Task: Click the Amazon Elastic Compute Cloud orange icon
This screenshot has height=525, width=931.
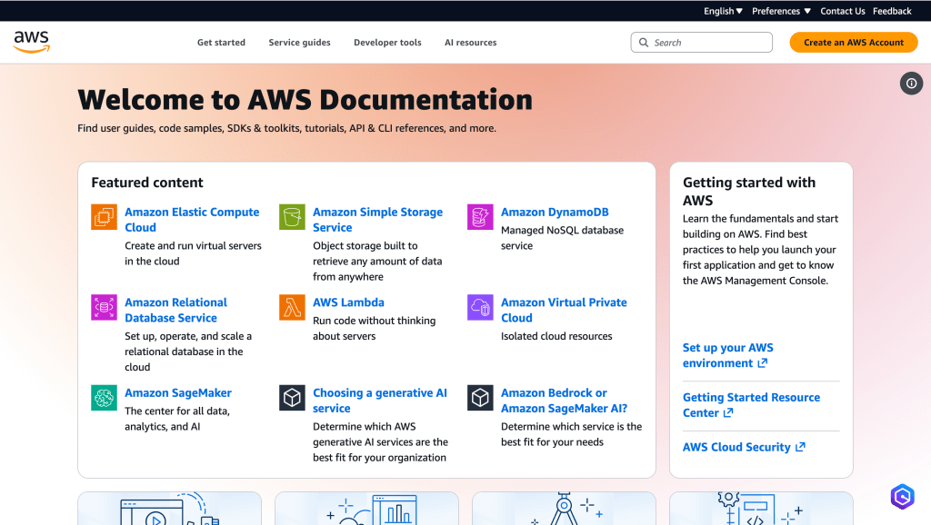Action: (105, 217)
